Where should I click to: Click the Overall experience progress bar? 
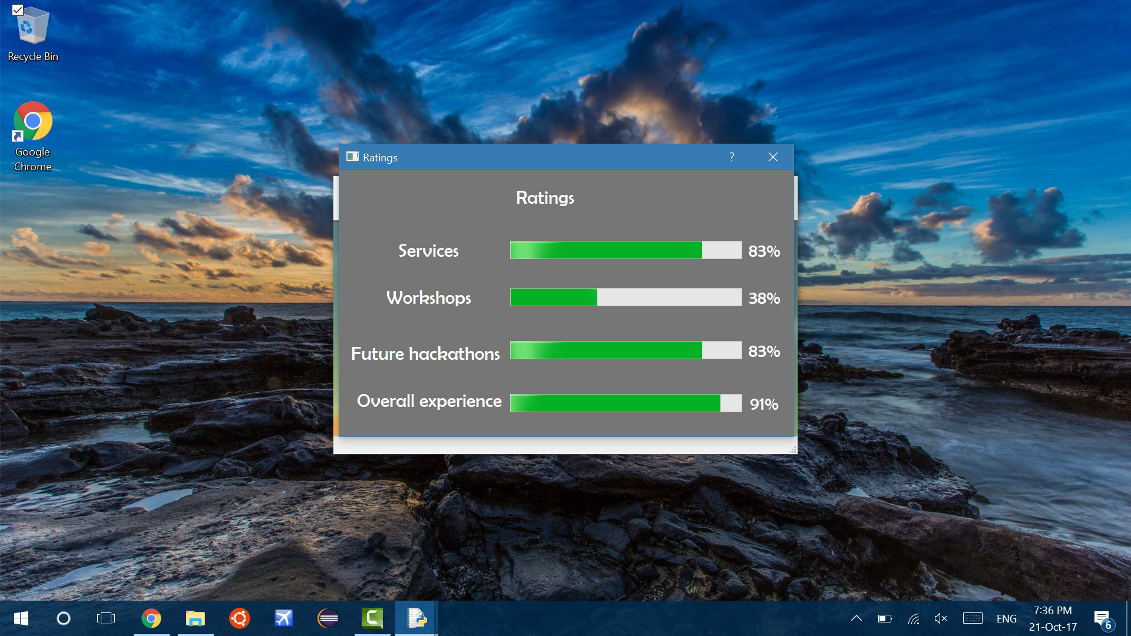tap(626, 403)
